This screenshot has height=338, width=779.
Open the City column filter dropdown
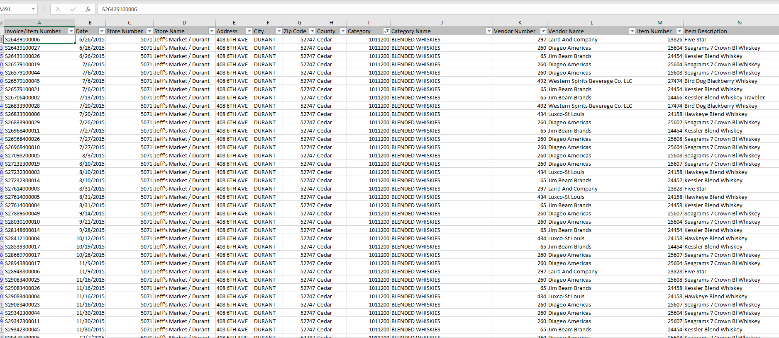click(x=279, y=31)
